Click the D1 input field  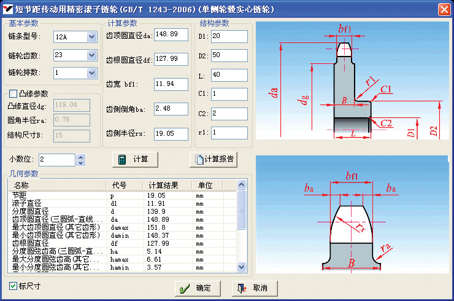coord(229,37)
